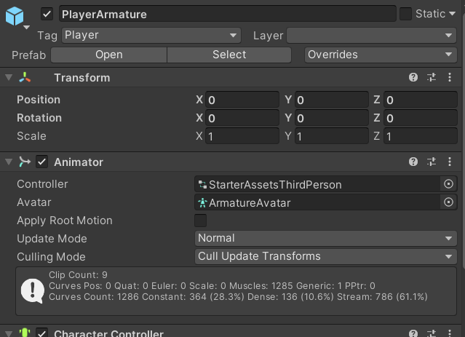Open Animator three-dot context menu
Viewport: 465px width, 337px height.
pyautogui.click(x=450, y=162)
